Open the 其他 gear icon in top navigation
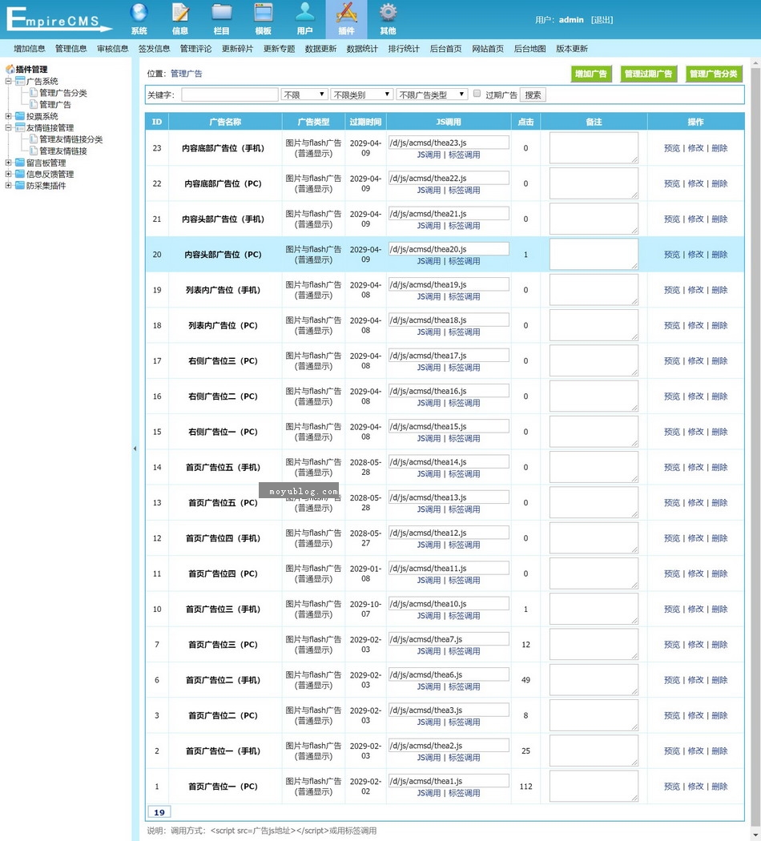The width and height of the screenshot is (761, 841). coord(388,12)
